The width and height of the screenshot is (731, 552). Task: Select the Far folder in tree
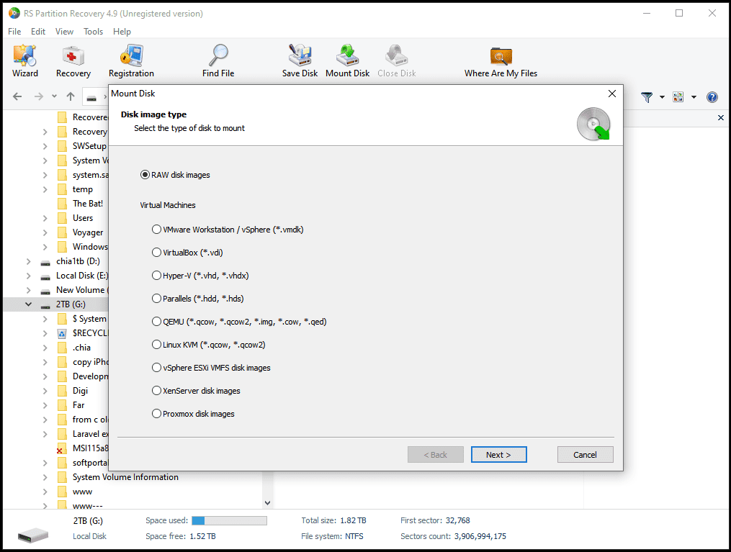click(79, 405)
